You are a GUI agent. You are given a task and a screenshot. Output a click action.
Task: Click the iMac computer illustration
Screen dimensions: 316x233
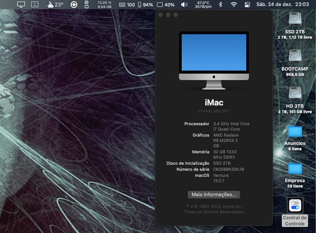(x=214, y=60)
